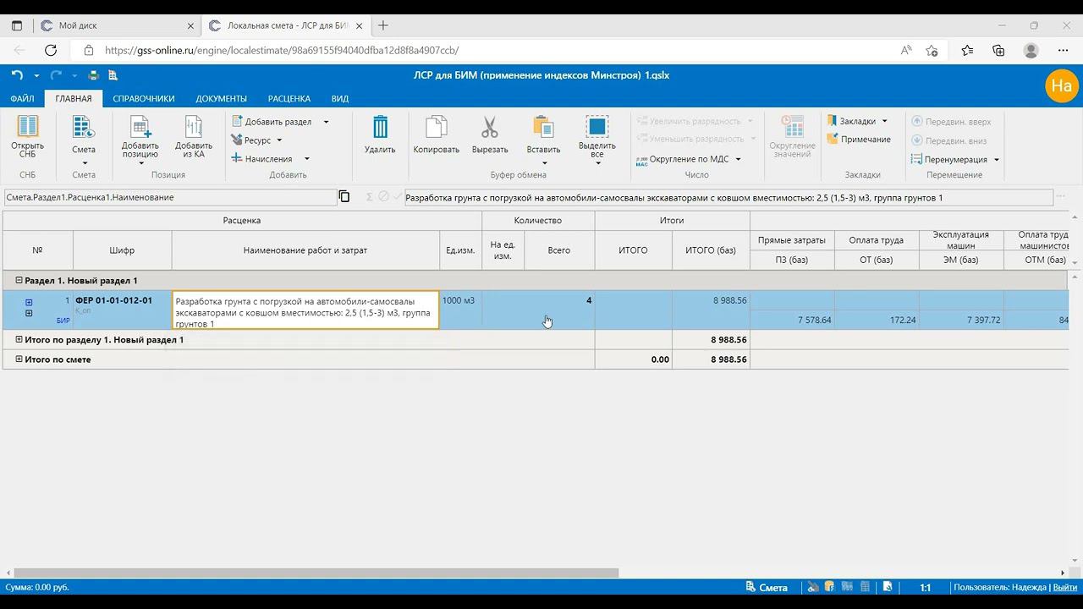Collapse Раздел 1. Новый раздел 1
Image resolution: width=1083 pixels, height=609 pixels.
19,281
